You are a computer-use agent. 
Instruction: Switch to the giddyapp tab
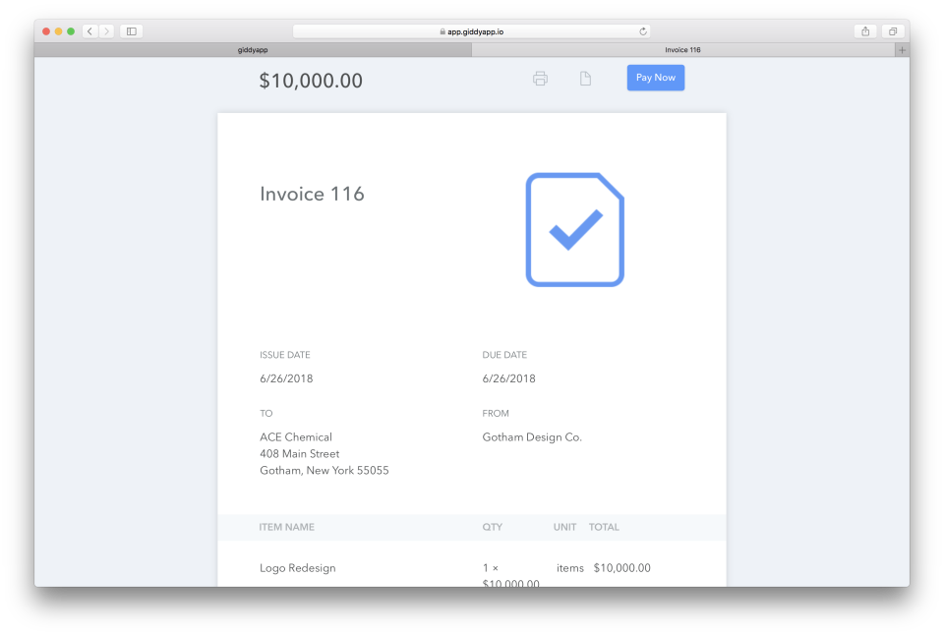coord(253,50)
